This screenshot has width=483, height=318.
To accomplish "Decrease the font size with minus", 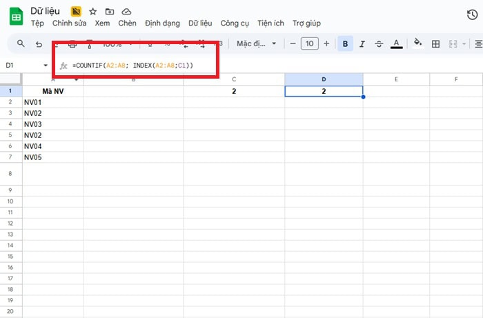I will (x=293, y=43).
